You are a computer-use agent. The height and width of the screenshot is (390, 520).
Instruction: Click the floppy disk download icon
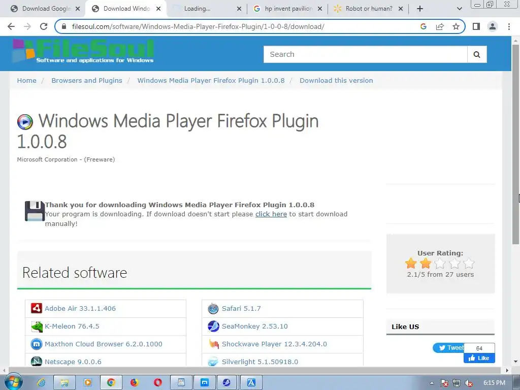[x=35, y=211]
